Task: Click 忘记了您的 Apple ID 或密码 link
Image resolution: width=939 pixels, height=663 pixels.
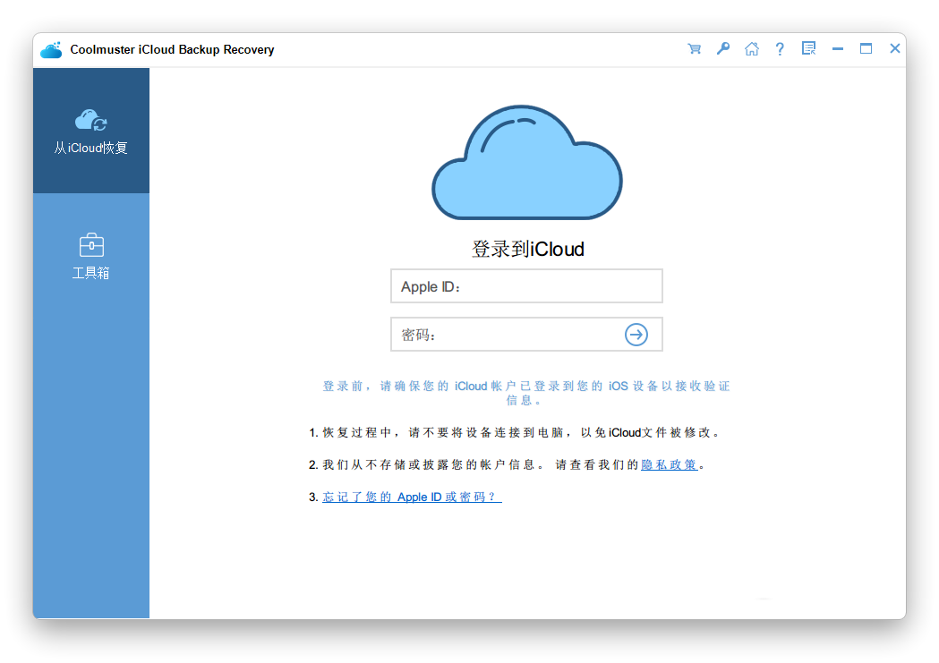Action: pyautogui.click(x=412, y=497)
